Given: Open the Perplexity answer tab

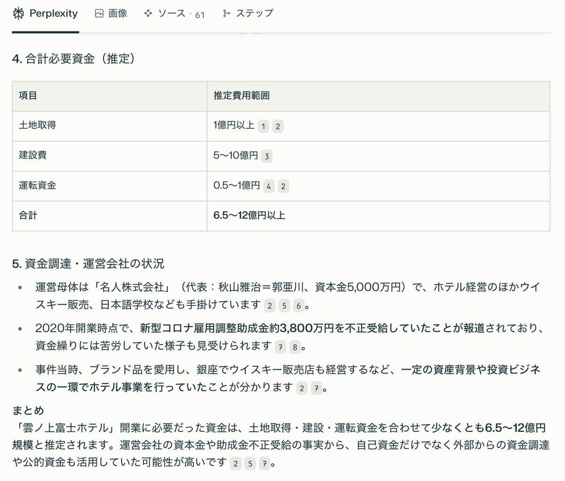Looking at the screenshot, I should point(45,14).
